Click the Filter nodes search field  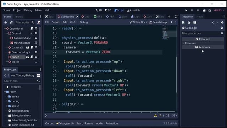click(24, 22)
